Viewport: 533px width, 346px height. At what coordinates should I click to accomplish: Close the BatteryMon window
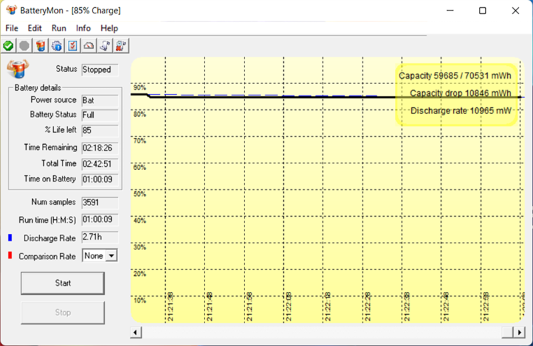pos(515,11)
